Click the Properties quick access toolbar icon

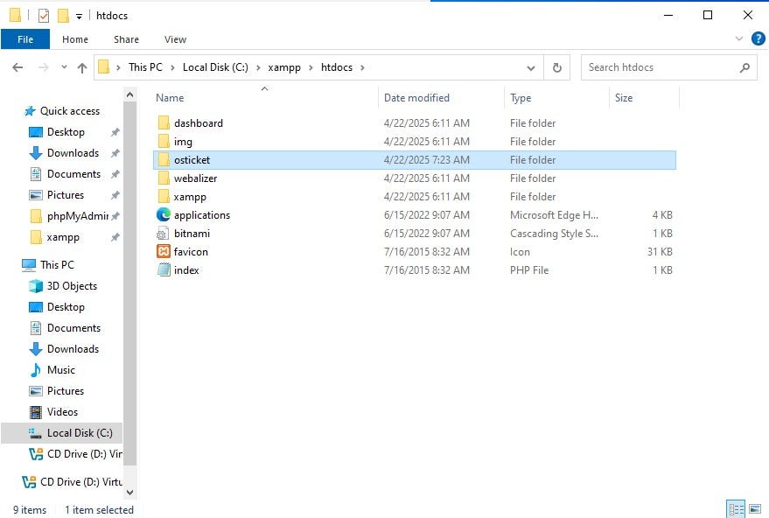(x=44, y=16)
